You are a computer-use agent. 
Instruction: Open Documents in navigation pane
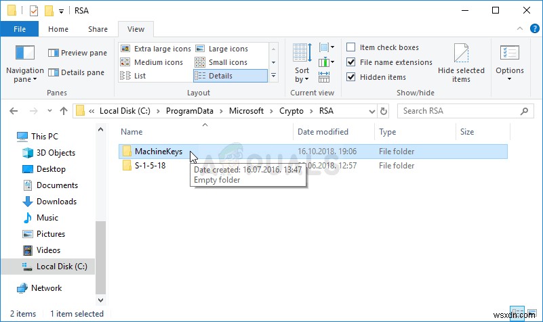[x=51, y=185]
